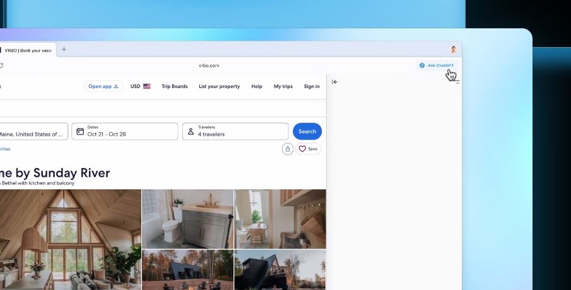Image resolution: width=571 pixels, height=290 pixels.
Task: Select My trips in the header
Action: (283, 86)
